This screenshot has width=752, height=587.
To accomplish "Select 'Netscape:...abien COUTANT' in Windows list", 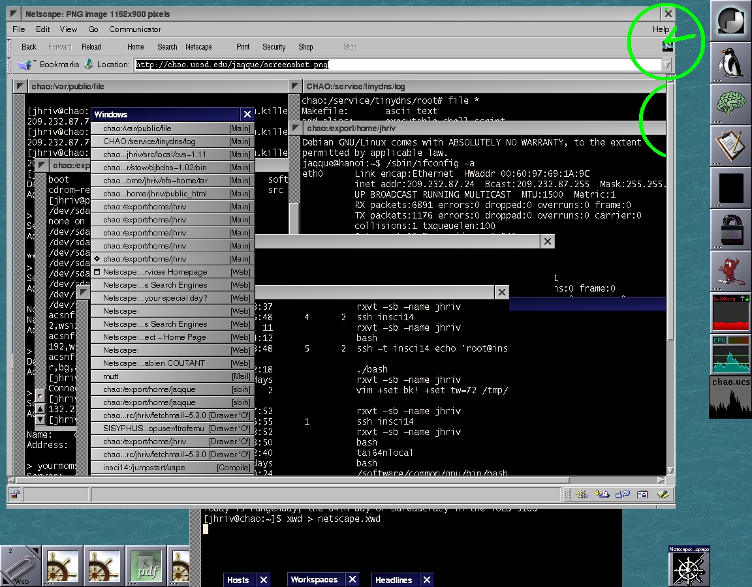I will [x=172, y=363].
